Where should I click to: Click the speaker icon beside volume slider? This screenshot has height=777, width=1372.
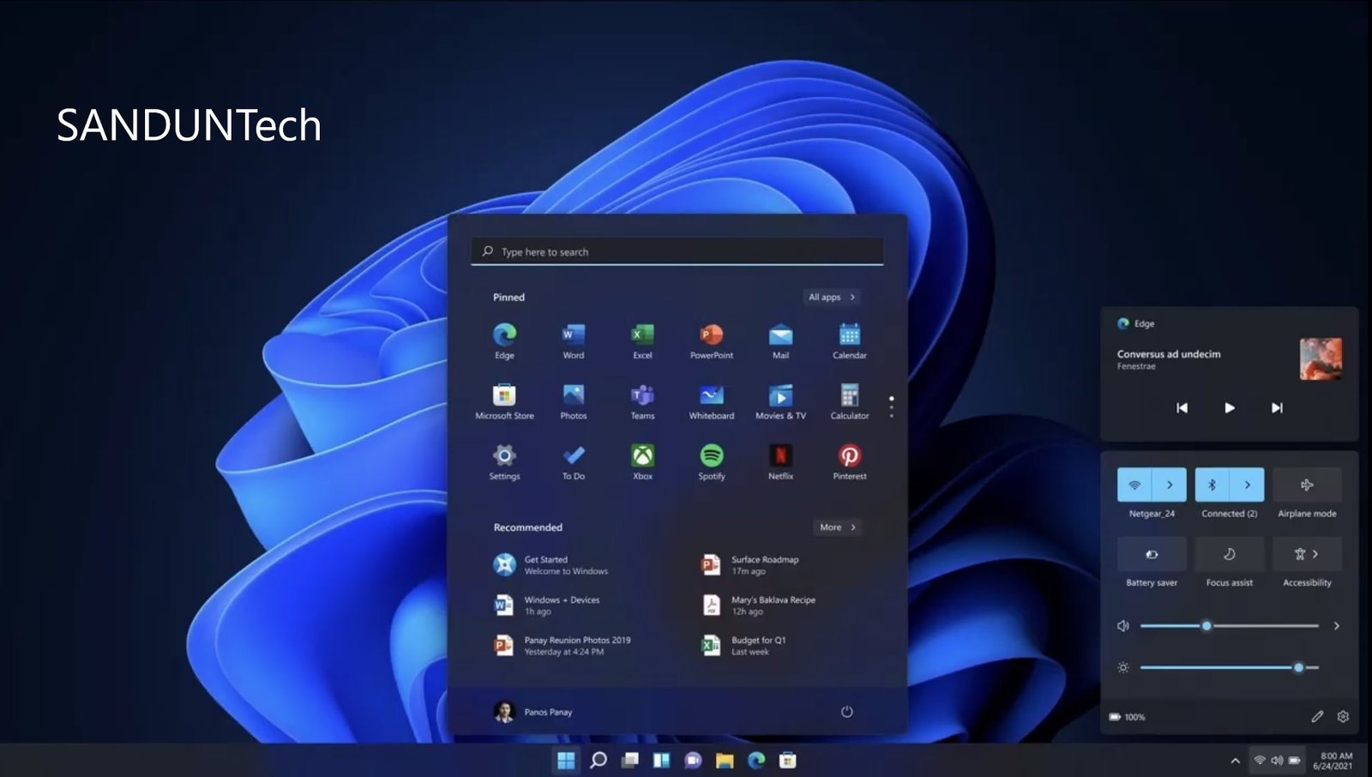tap(1123, 626)
